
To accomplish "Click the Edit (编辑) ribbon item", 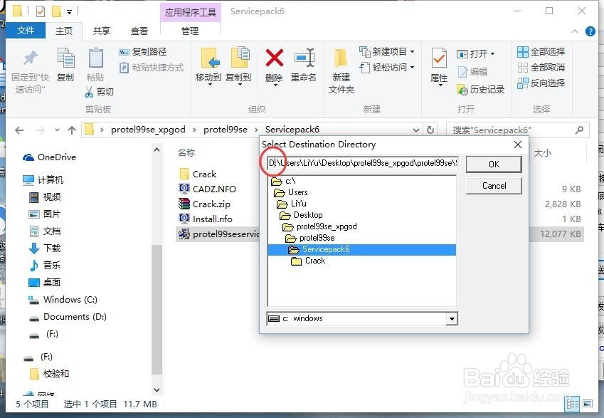I will pyautogui.click(x=472, y=71).
